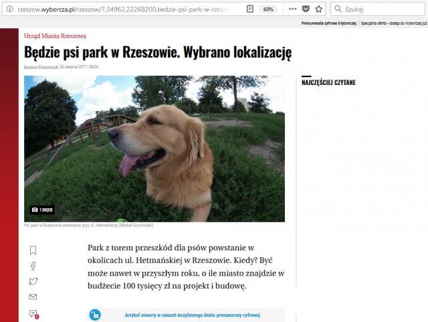Open the photo gallery camera badge

42,210
